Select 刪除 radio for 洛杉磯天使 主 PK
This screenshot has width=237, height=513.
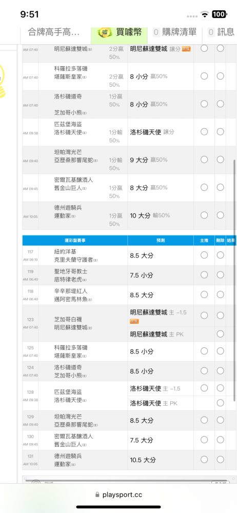coord(220,403)
